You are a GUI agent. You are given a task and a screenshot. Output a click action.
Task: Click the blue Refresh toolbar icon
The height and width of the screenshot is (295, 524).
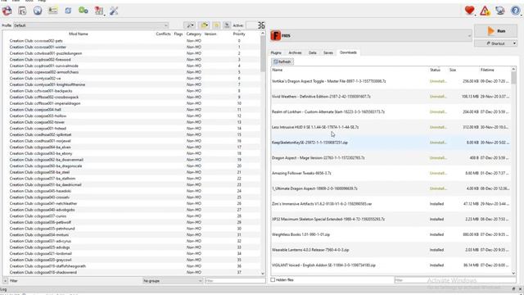tap(68, 11)
